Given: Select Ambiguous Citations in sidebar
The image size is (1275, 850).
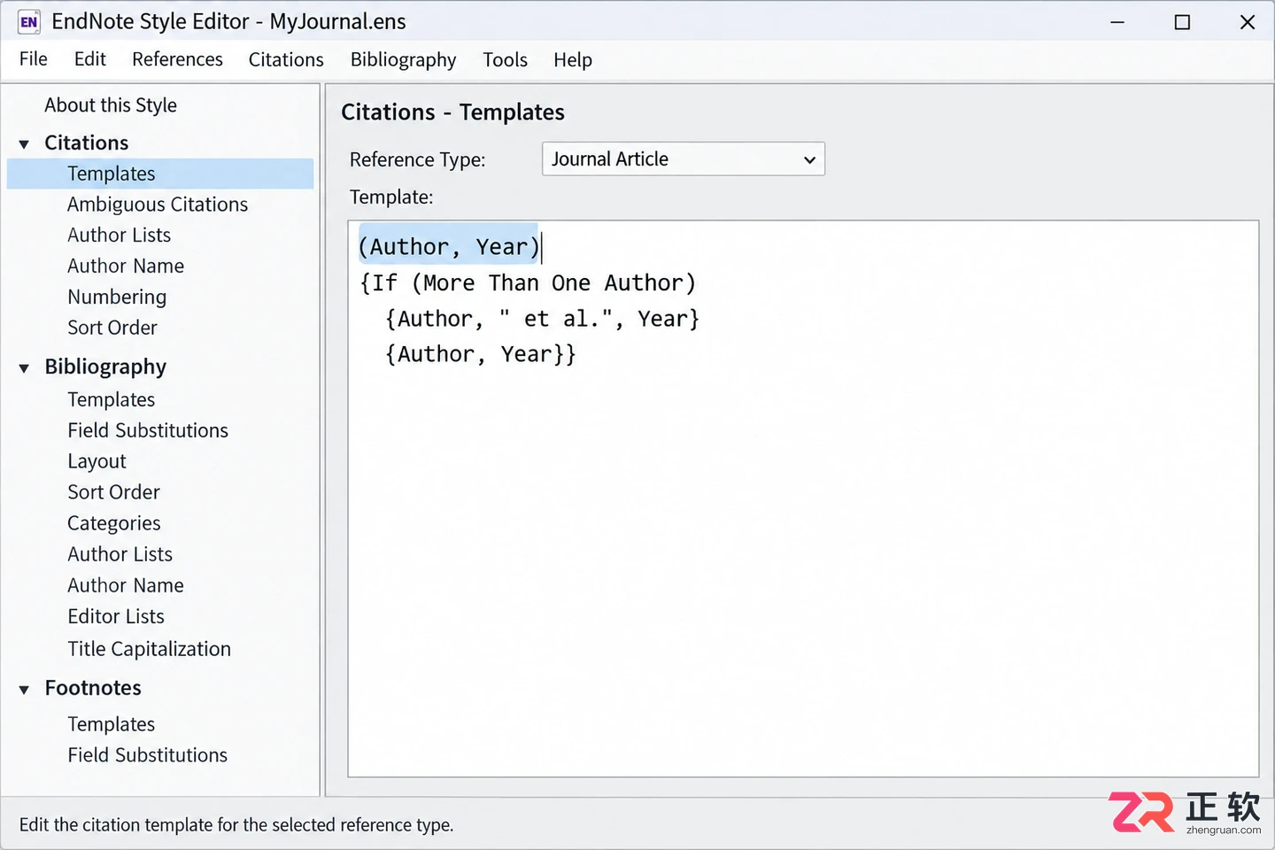Looking at the screenshot, I should click(x=158, y=205).
